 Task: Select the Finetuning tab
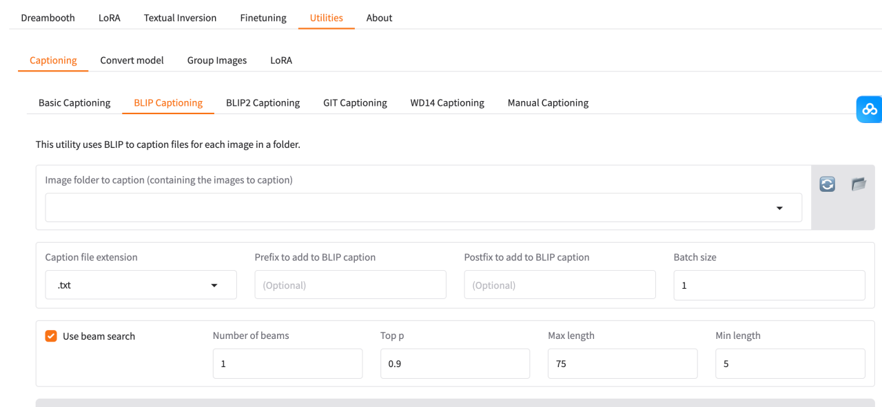[x=263, y=18]
